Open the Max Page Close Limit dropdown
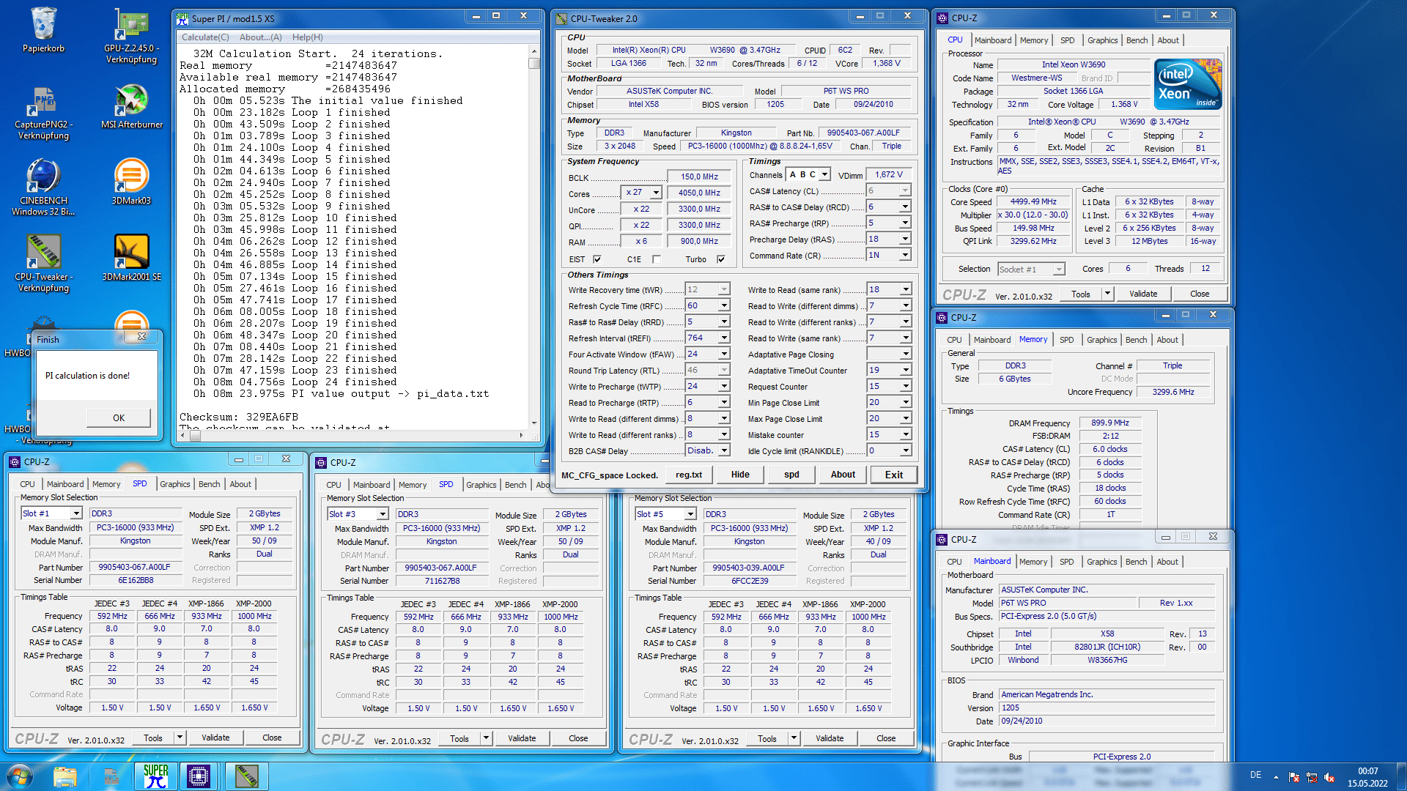Image resolution: width=1407 pixels, height=791 pixels. point(906,418)
